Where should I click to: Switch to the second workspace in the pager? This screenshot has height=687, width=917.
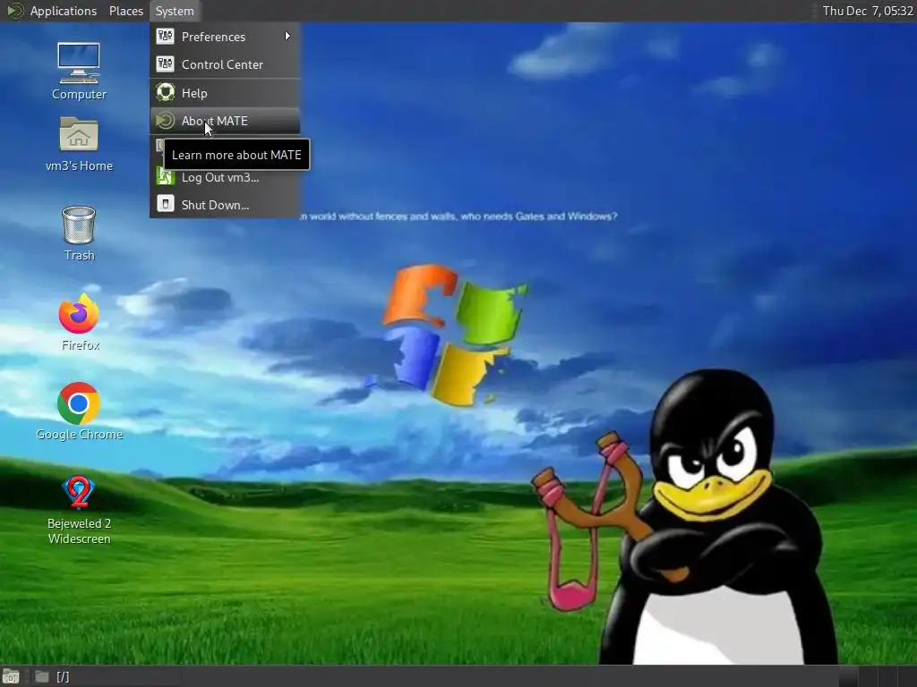(x=869, y=676)
